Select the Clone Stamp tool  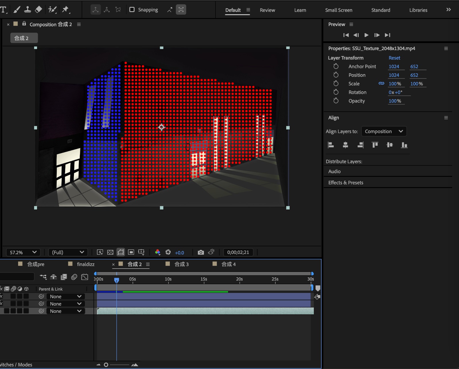[x=28, y=10]
